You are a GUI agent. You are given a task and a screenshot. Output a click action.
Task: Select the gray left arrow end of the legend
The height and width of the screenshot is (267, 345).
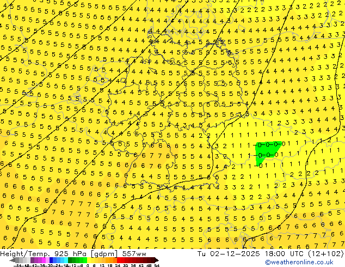(13, 260)
